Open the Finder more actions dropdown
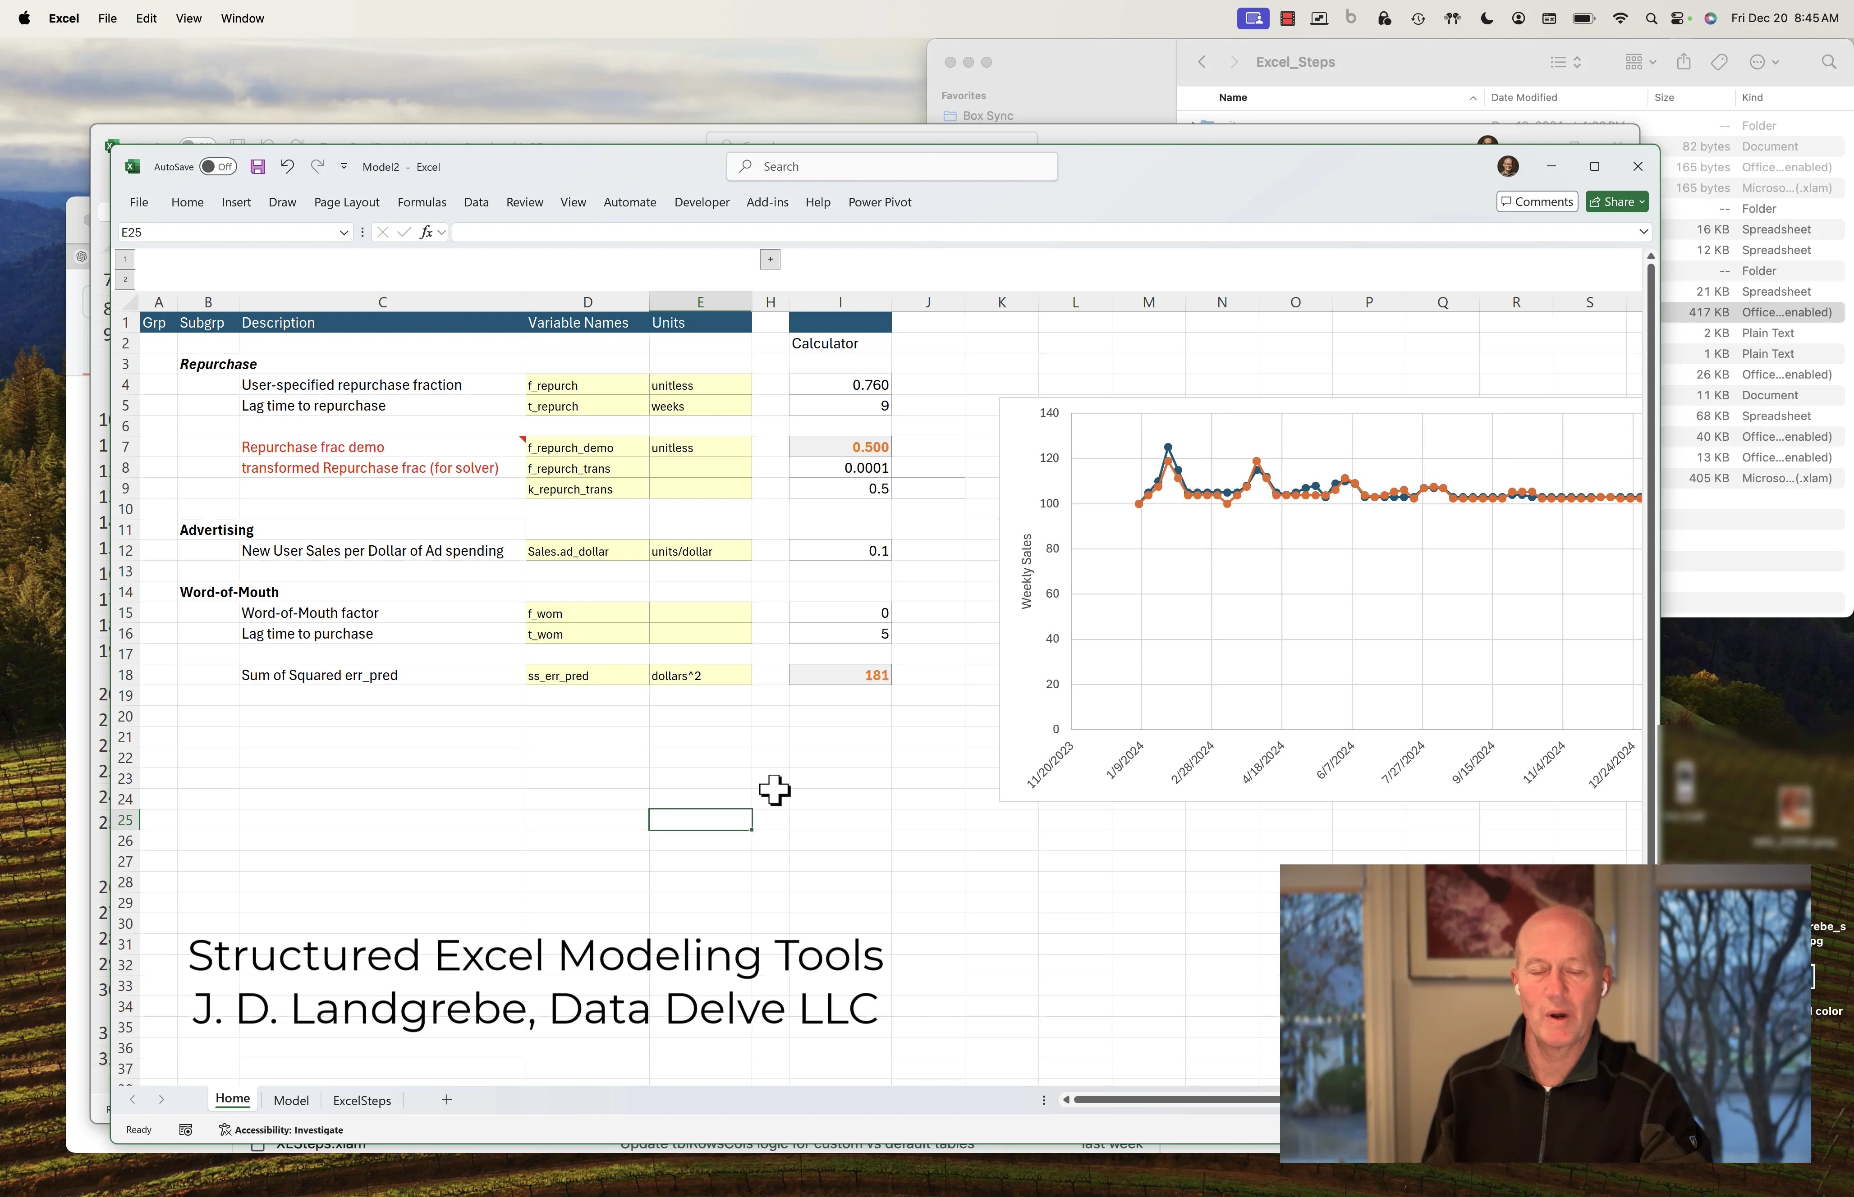1854x1197 pixels. click(1765, 61)
